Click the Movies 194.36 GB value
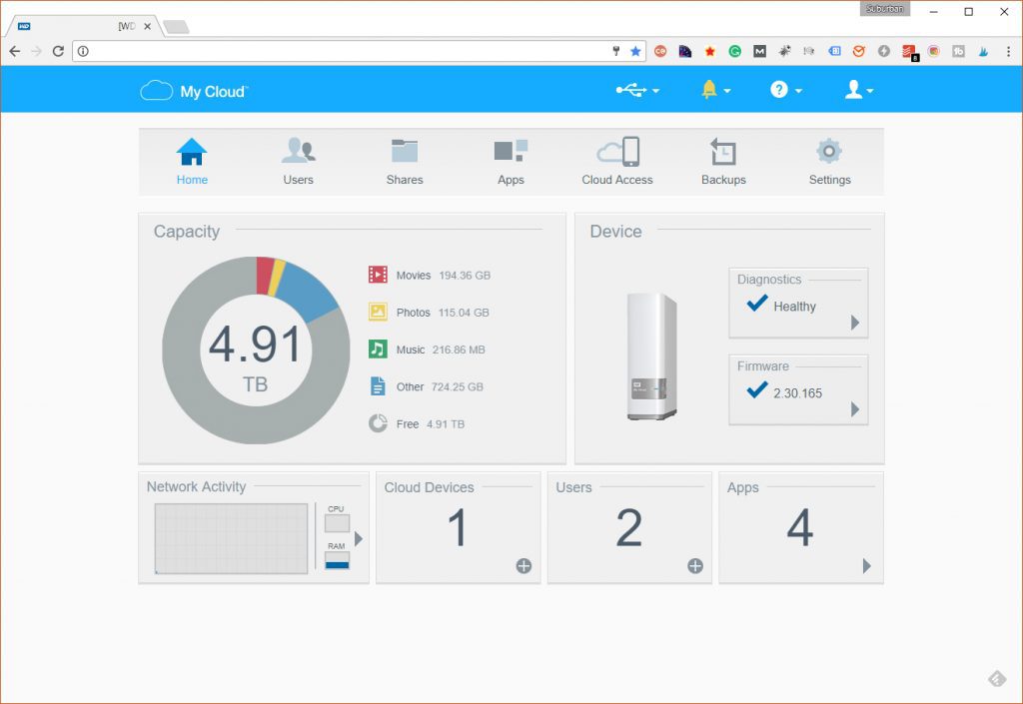The width and height of the screenshot is (1023, 704). (465, 275)
